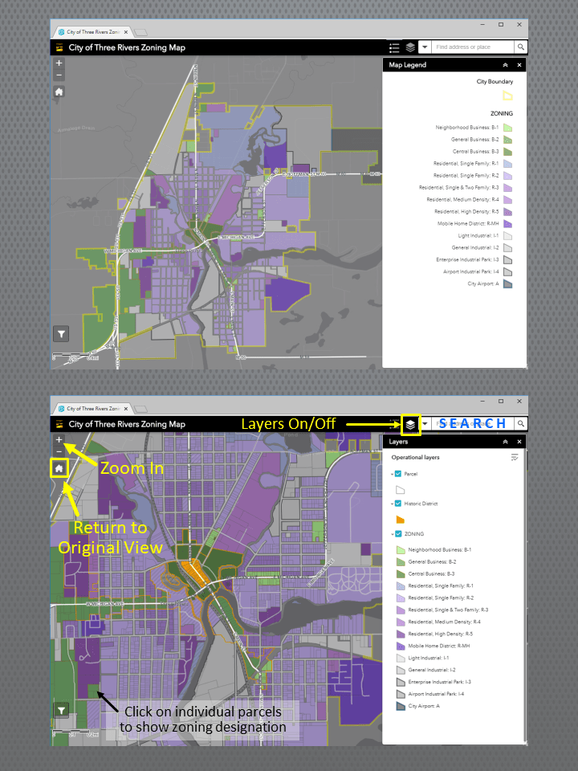The width and height of the screenshot is (578, 771).
Task: Click Neighborhood Business: B-1 swatch in Map Legend
Action: (x=507, y=128)
